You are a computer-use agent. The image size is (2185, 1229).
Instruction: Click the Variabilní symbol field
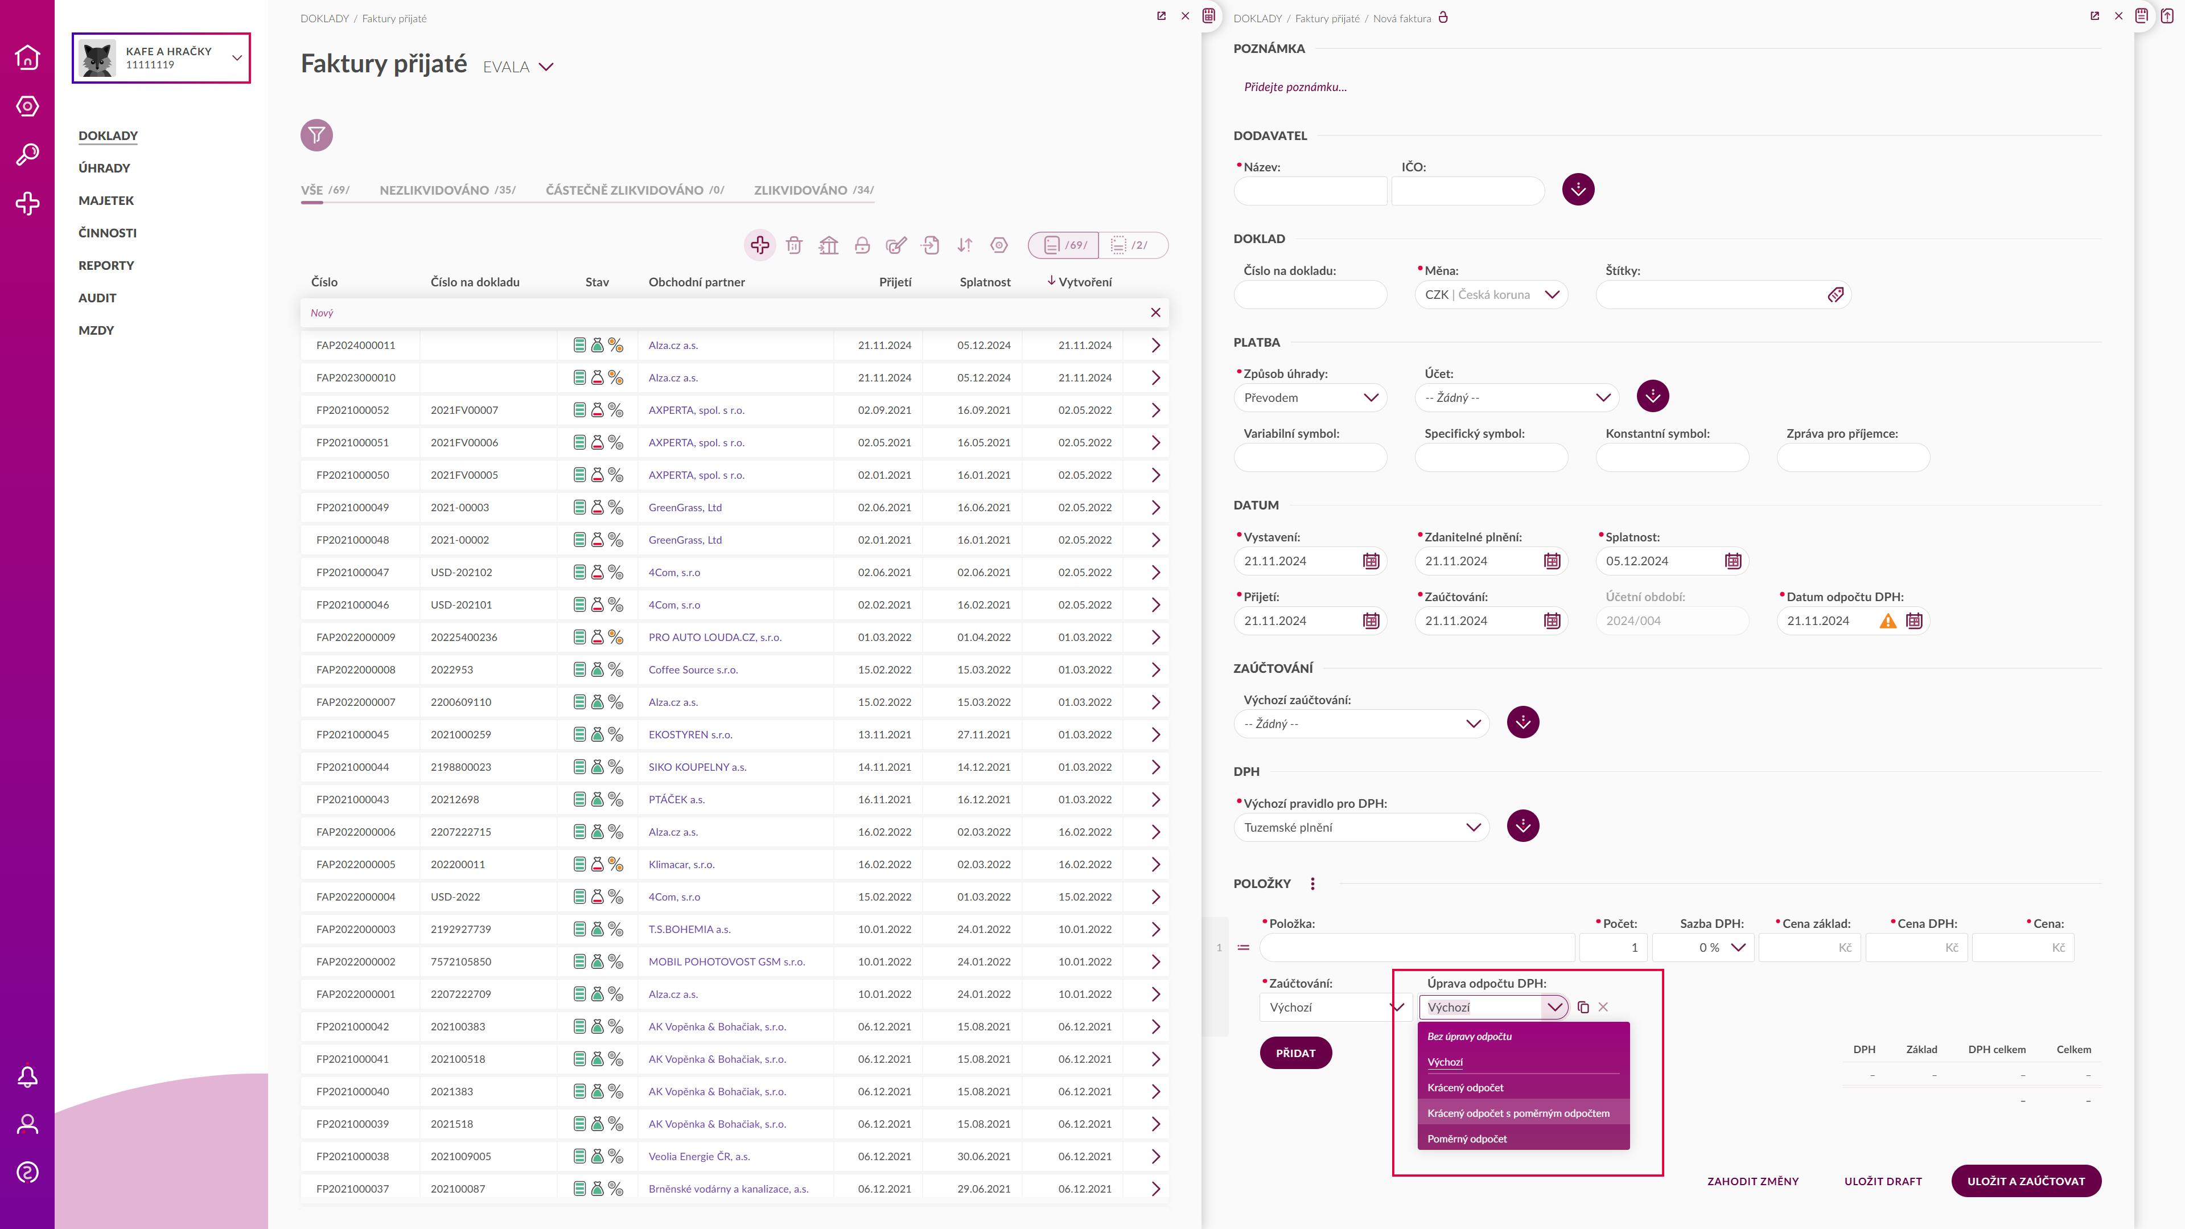coord(1310,458)
